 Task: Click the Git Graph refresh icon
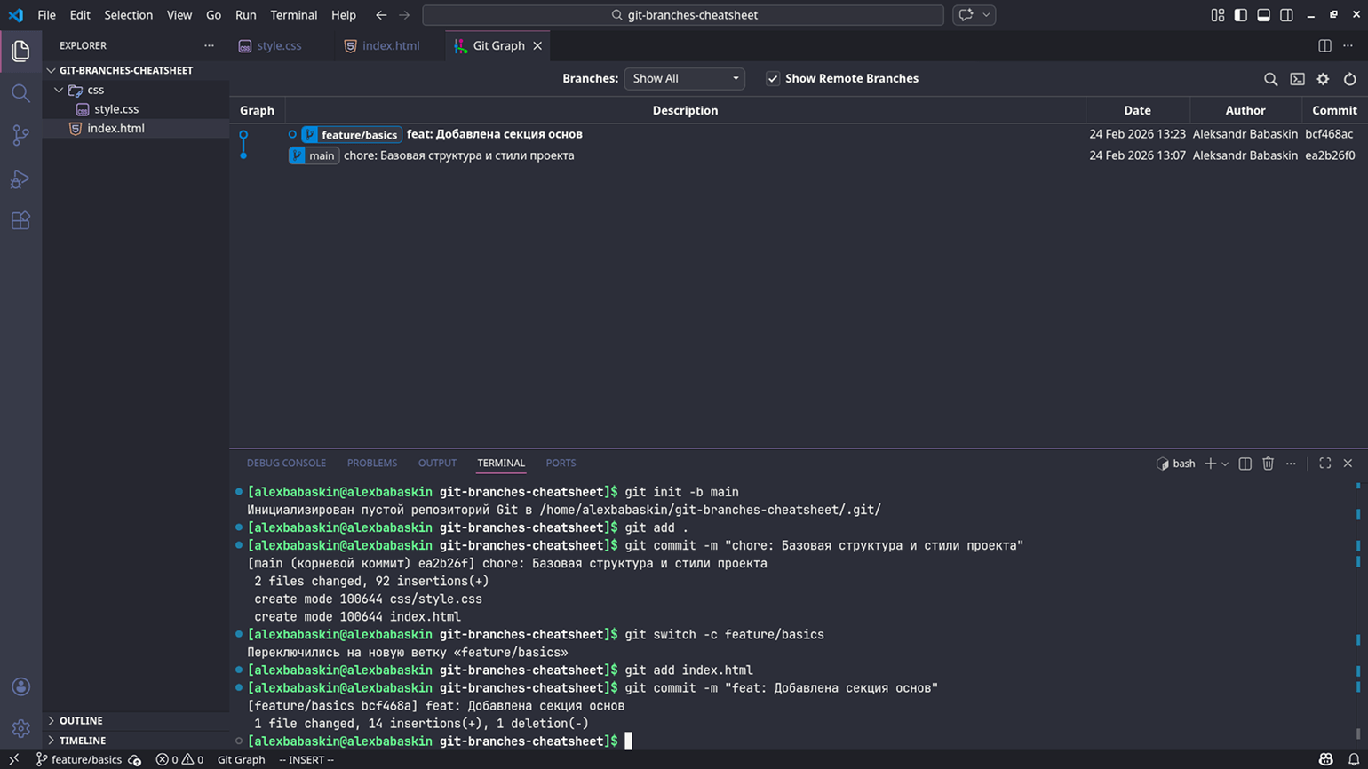(1349, 79)
